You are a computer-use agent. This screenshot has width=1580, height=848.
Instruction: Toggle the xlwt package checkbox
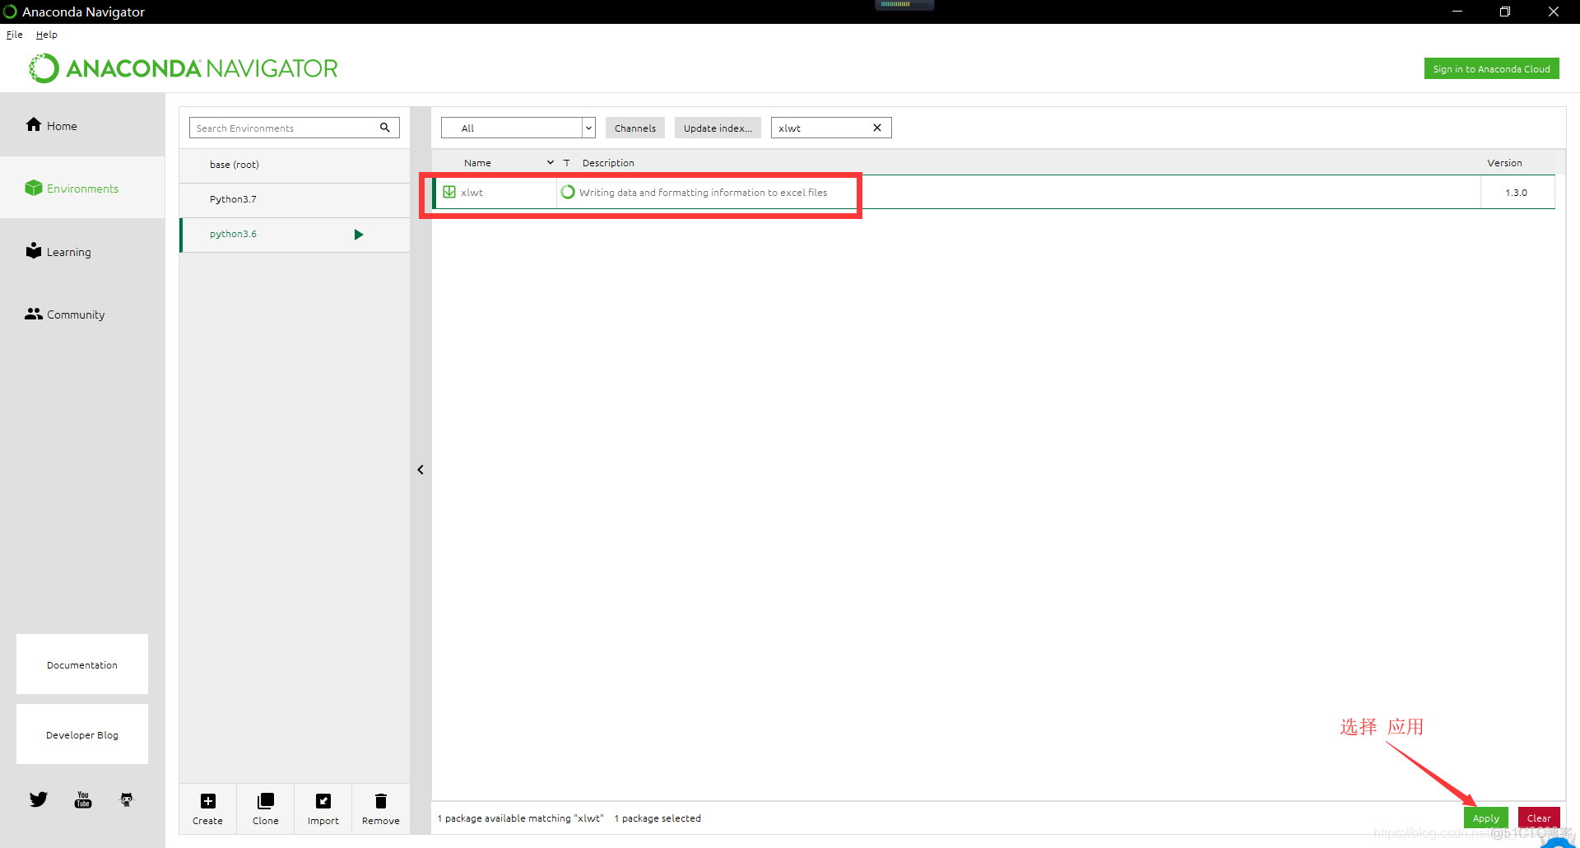tap(449, 192)
